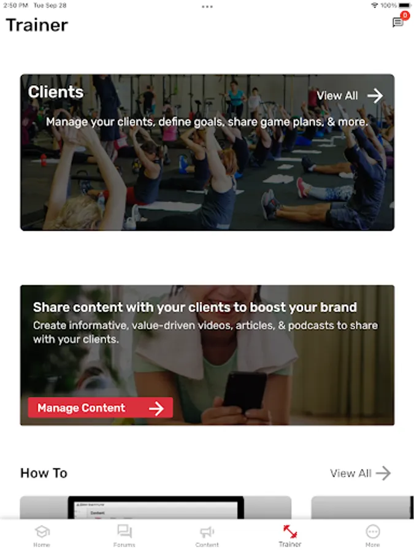Open the Clients group workout card image

(207, 153)
